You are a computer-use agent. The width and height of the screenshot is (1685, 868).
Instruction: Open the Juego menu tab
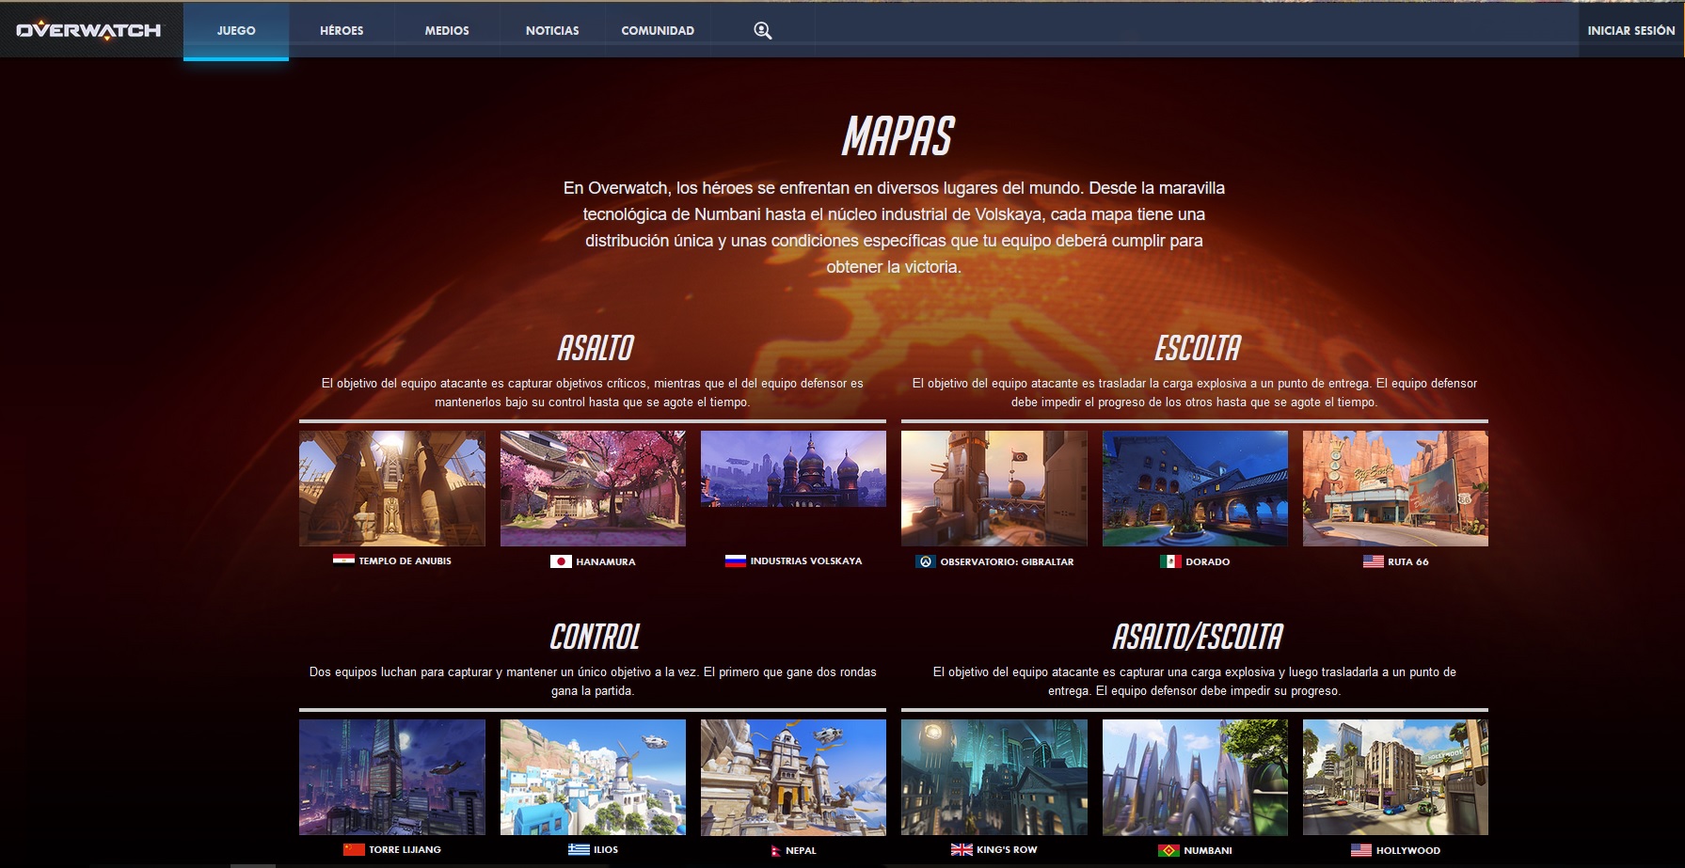(x=236, y=30)
